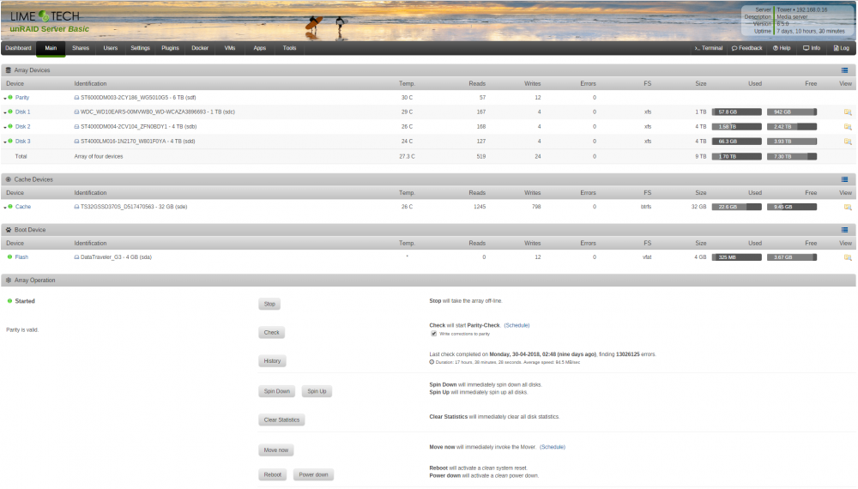
Task: Power down the server
Action: 313,474
